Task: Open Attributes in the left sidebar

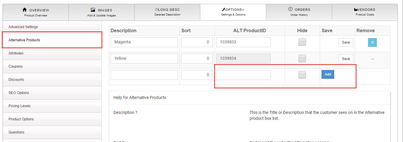Action: click(x=16, y=53)
